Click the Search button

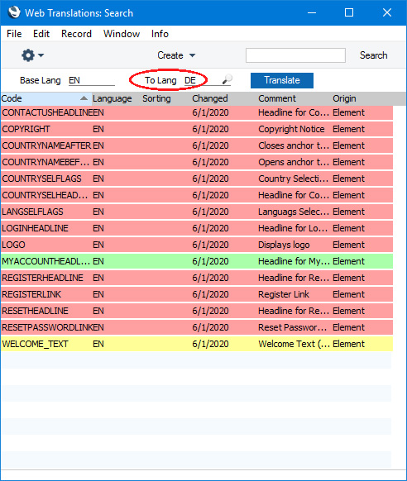tap(374, 55)
